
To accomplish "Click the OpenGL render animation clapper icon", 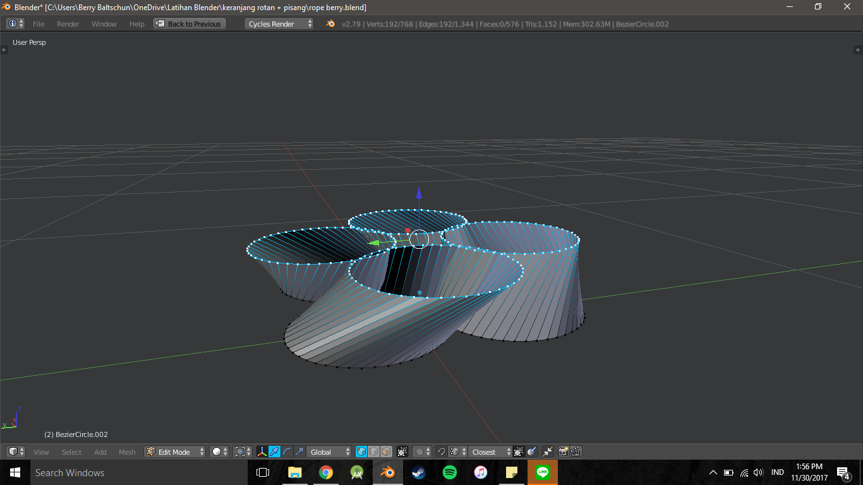I will (x=576, y=452).
